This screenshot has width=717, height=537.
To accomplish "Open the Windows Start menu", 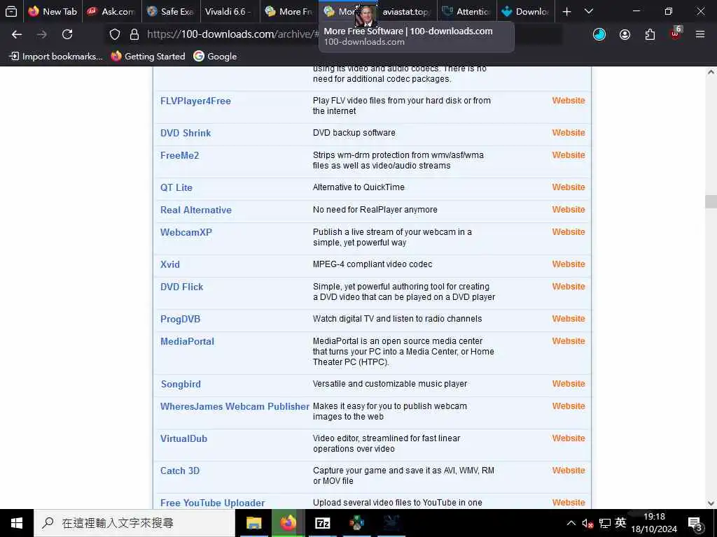I will [x=17, y=523].
